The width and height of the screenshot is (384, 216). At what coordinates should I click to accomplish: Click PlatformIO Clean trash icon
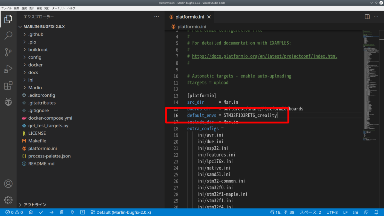coord(62,212)
